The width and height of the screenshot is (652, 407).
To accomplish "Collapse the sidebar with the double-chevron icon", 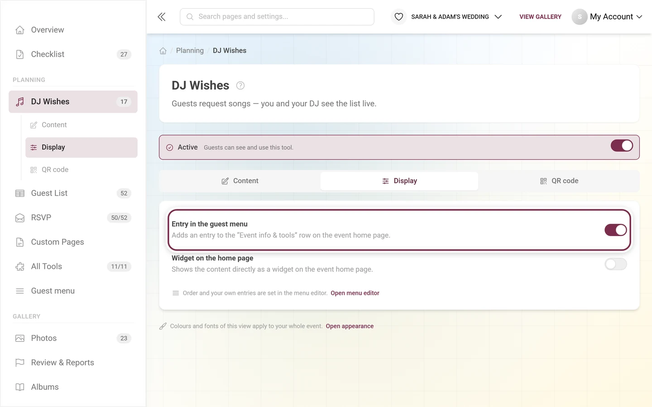I will click(x=162, y=17).
